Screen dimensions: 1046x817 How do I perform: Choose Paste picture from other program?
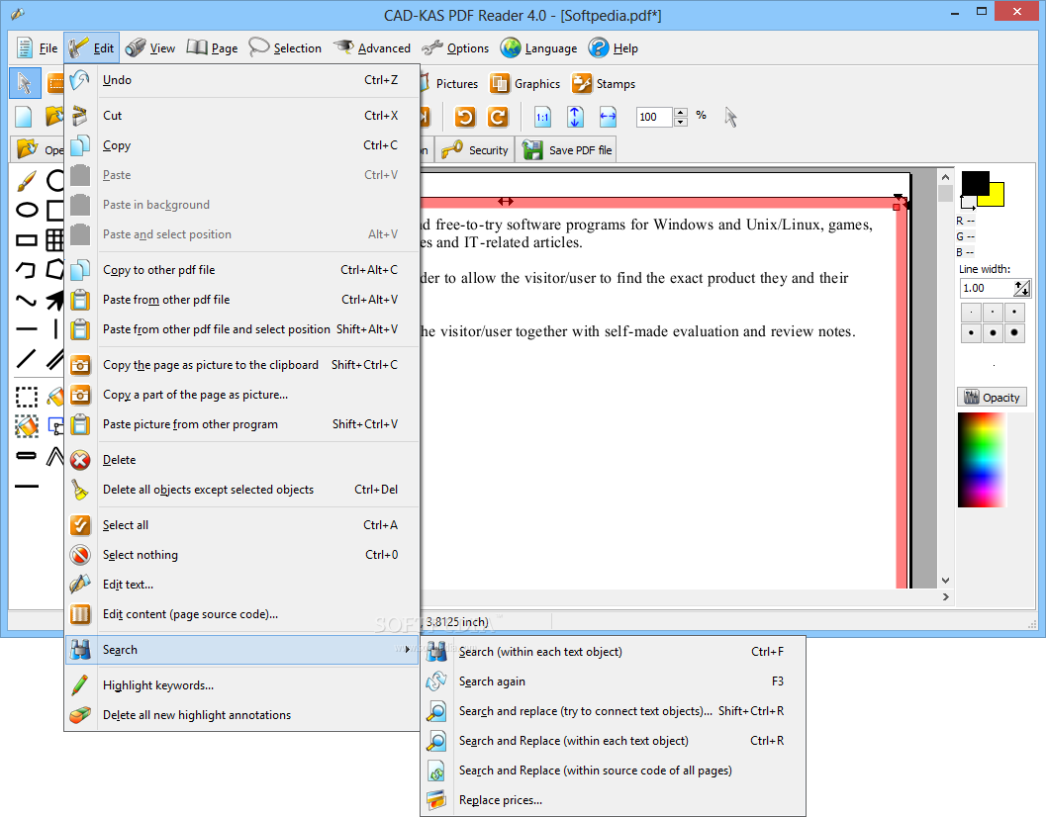point(242,424)
